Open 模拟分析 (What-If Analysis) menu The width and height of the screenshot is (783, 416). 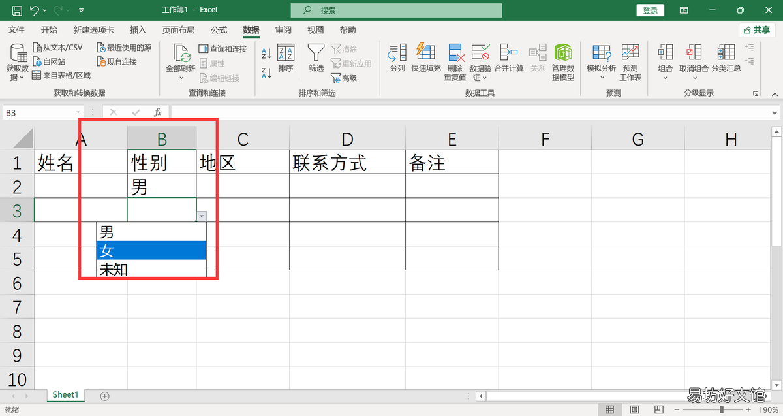(601, 63)
